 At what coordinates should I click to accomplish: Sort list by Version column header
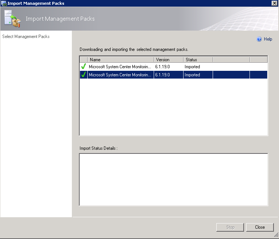[x=169, y=60]
